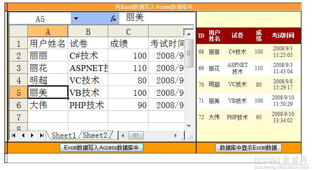Go to last sheet navigation arrow
The image size is (315, 170).
42,135
